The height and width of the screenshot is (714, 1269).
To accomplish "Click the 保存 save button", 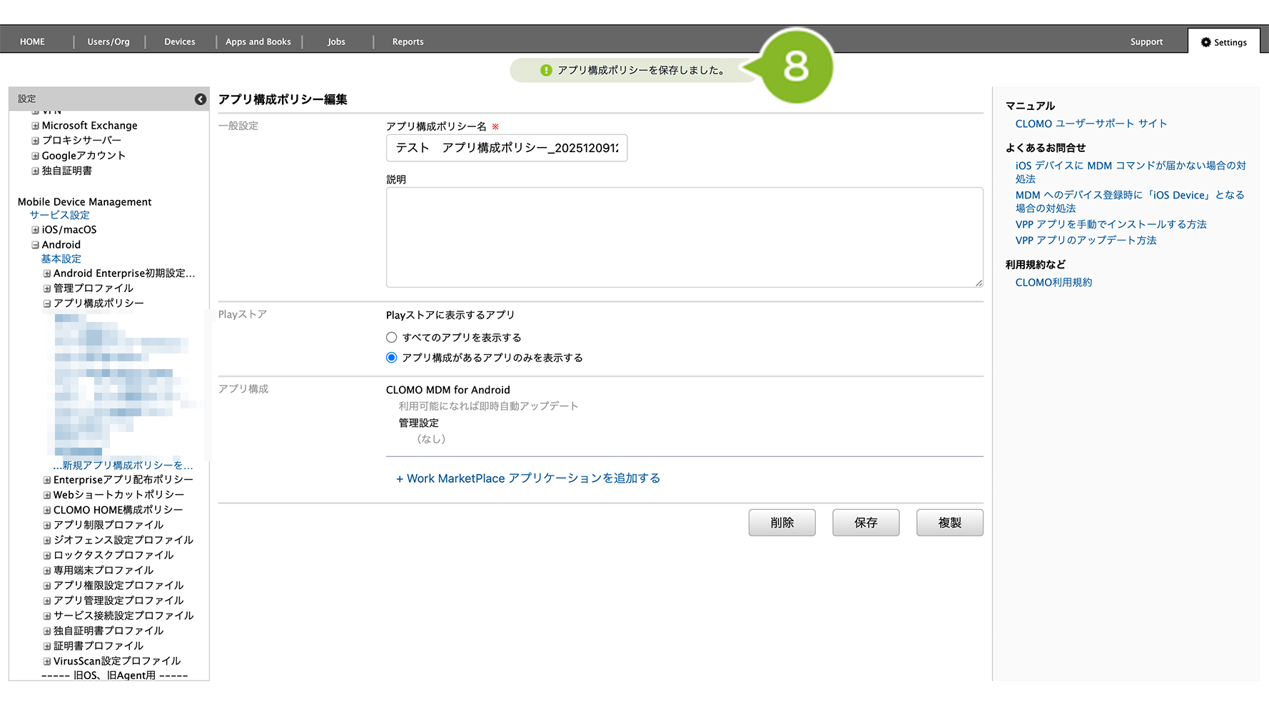I will point(865,523).
